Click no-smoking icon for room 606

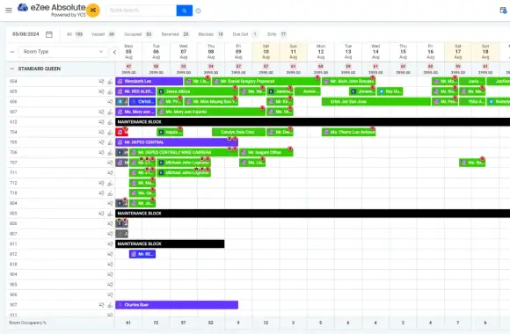tap(110, 101)
